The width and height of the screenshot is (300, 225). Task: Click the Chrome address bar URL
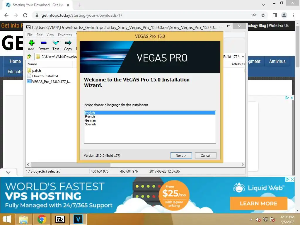pyautogui.click(x=82, y=15)
